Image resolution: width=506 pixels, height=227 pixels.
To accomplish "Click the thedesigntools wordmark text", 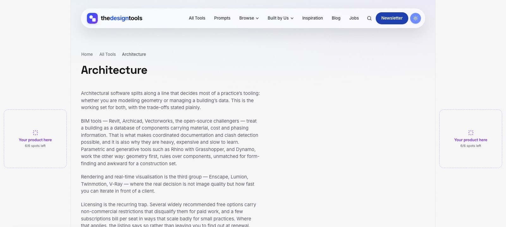I will [121, 18].
